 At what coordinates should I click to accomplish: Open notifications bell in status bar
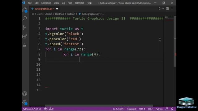[172, 109]
